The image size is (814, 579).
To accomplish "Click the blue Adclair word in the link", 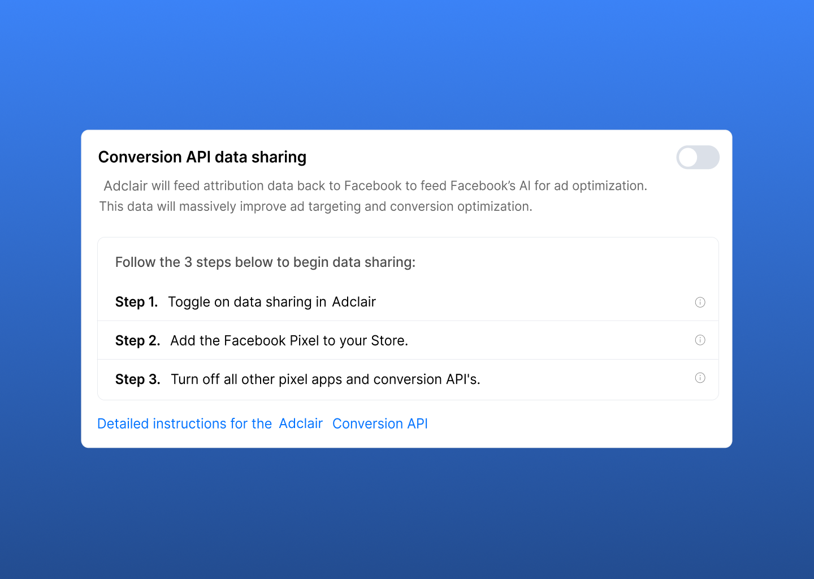I will click(x=301, y=424).
